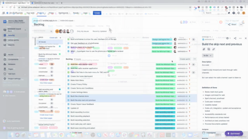Open the more options icon next to Share
248x139 pixels.
241,24
